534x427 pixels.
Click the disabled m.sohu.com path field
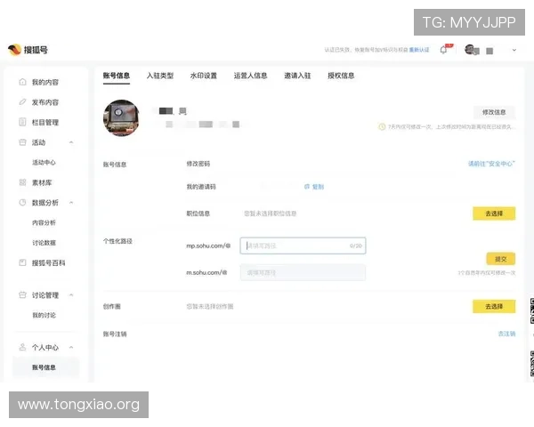click(303, 272)
